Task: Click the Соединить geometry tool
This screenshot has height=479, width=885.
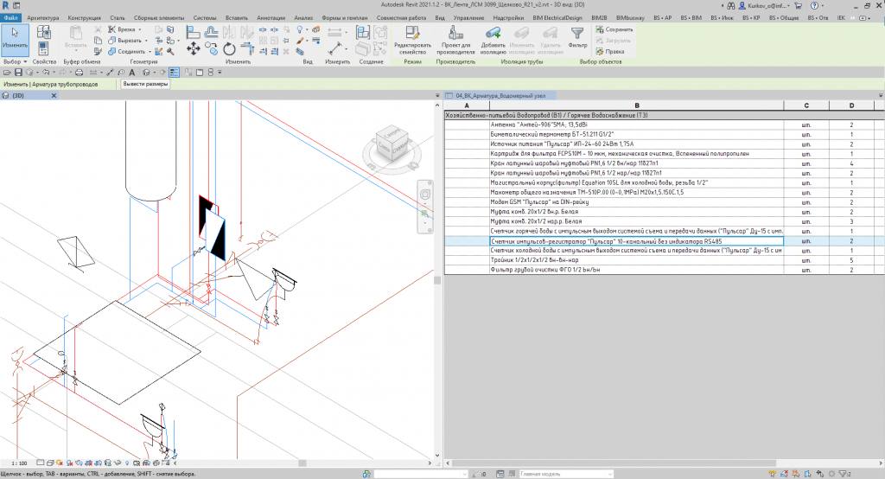Action: coord(127,51)
